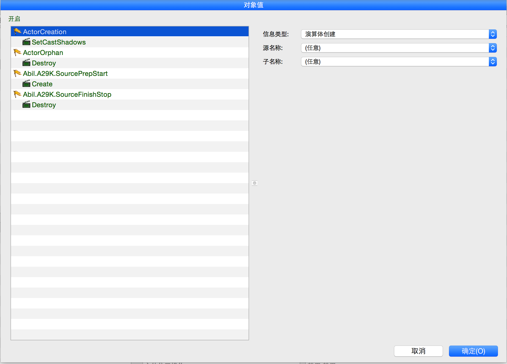This screenshot has height=364, width=507.
Task: Click the 信息类型 field label
Action: tap(275, 34)
